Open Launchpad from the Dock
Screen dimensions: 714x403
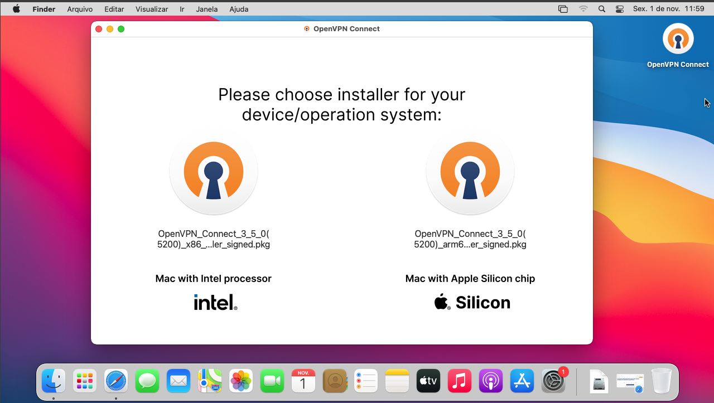(x=85, y=381)
